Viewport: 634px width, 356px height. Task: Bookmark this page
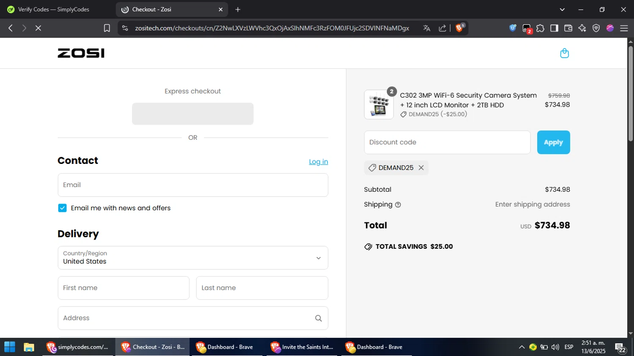[x=107, y=28]
